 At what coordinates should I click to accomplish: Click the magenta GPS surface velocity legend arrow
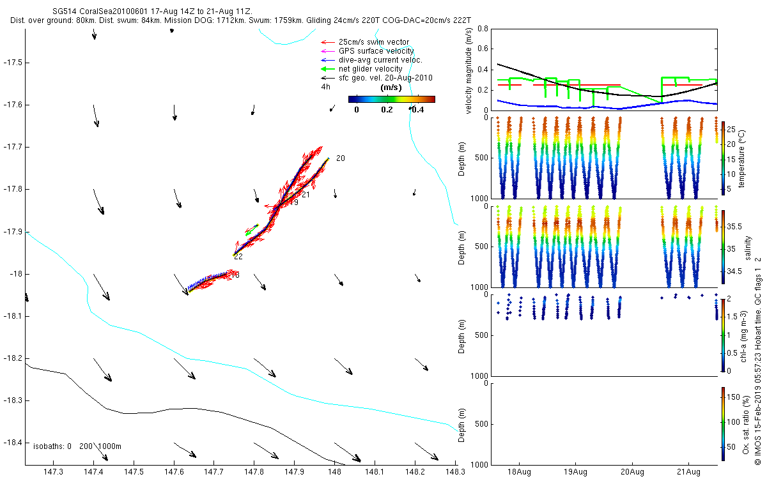(328, 51)
